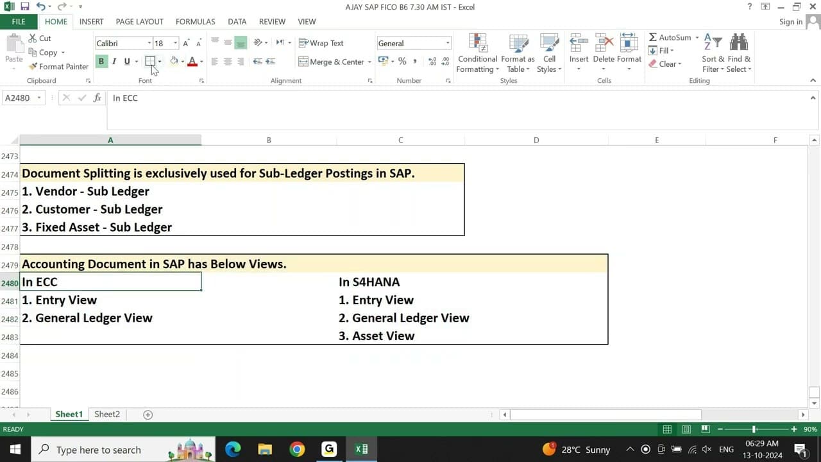Apply italic formatting to the text
Screen dimensions: 821x462
click(114, 61)
